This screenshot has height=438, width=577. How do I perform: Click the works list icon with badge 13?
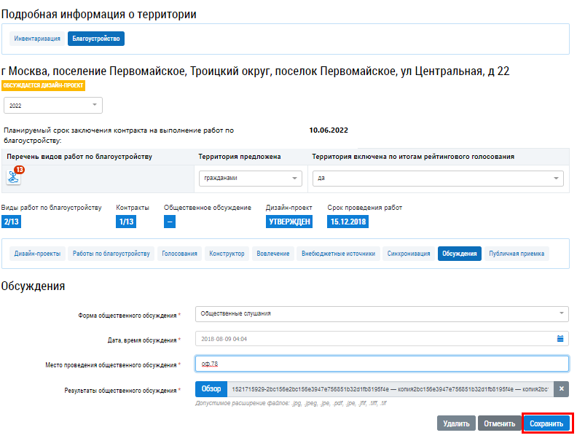[x=15, y=177]
